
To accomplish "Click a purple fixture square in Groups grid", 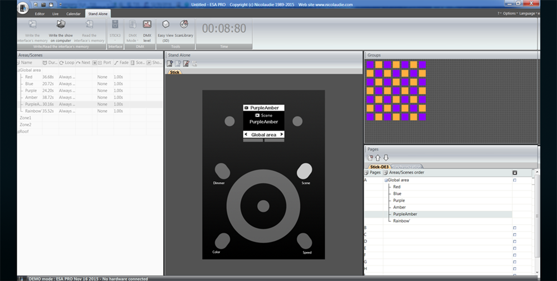I will click(370, 64).
